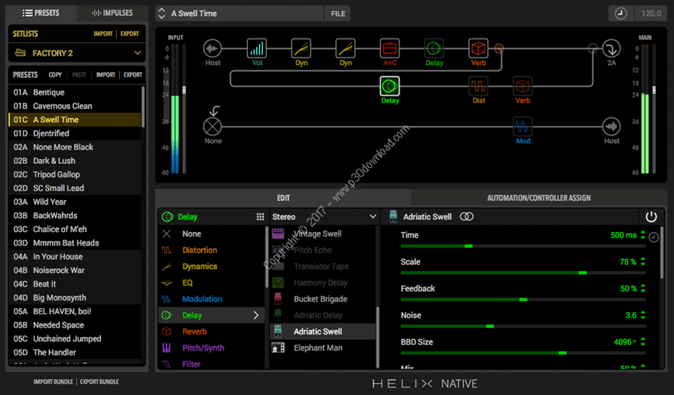Switch to the IMPULSES tab

click(x=113, y=13)
